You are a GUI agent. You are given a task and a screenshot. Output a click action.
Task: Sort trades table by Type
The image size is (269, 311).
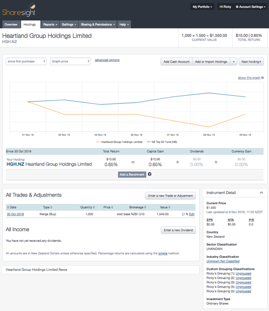tap(47, 207)
